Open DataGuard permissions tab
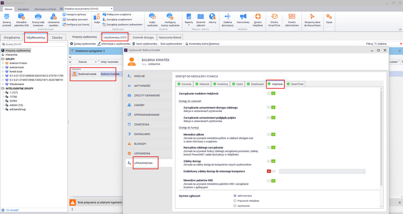Viewport: 403px width, 214px height. (x=255, y=84)
